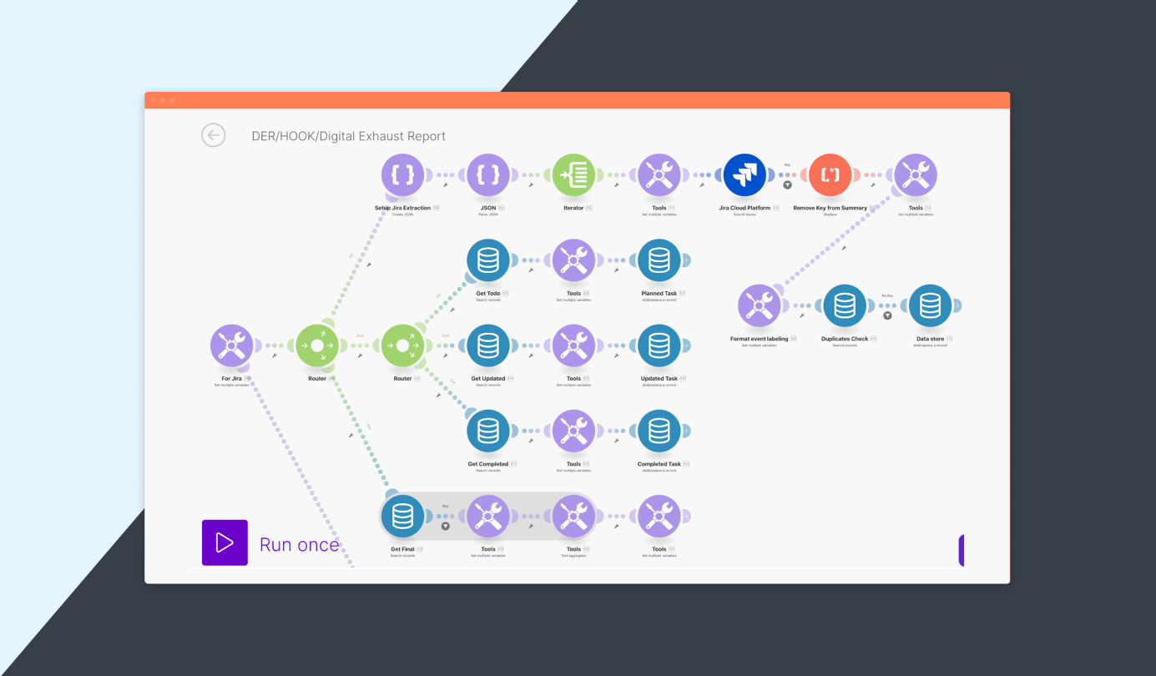This screenshot has width=1156, height=676.
Task: Open the JSON Parse JSON module
Action: click(x=488, y=175)
